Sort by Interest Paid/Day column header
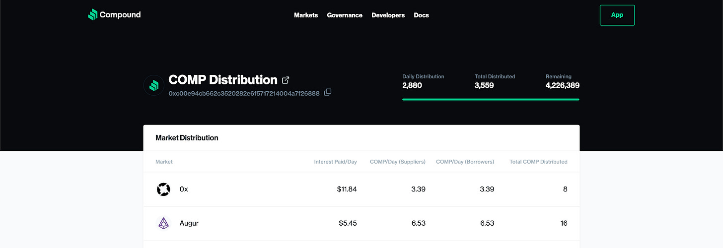This screenshot has width=723, height=248. (335, 162)
